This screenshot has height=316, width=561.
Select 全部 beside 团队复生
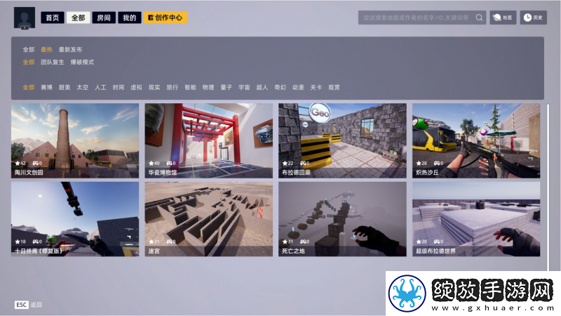[x=29, y=62]
